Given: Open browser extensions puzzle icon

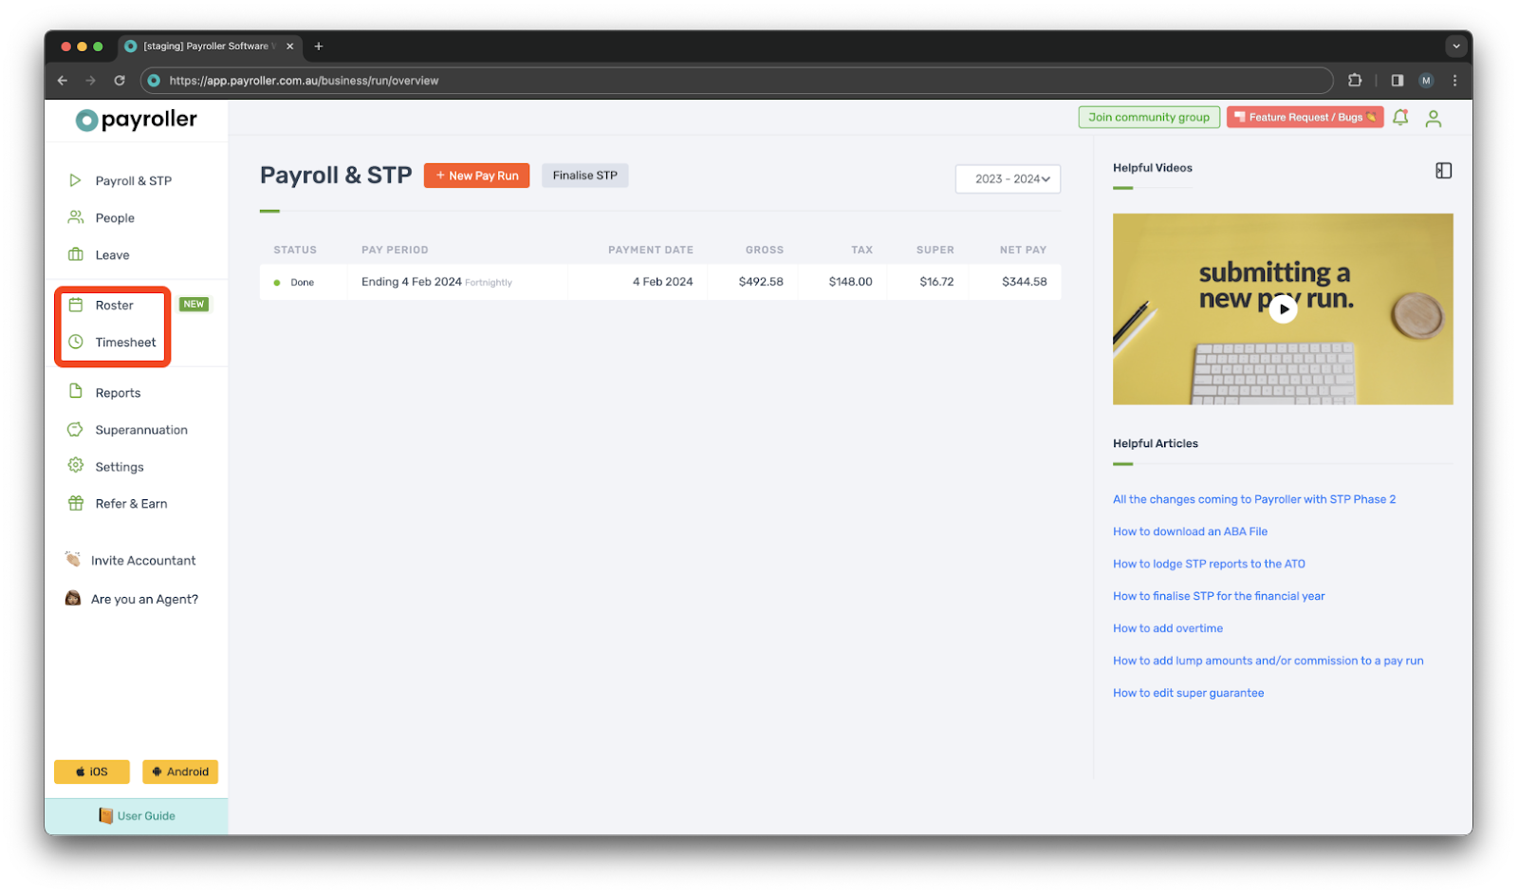Looking at the screenshot, I should tap(1355, 81).
